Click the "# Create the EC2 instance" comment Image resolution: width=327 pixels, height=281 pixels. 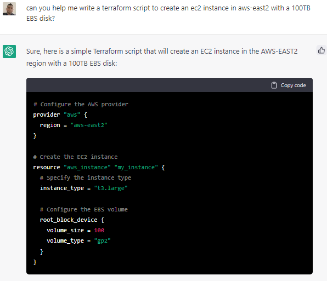(x=76, y=157)
